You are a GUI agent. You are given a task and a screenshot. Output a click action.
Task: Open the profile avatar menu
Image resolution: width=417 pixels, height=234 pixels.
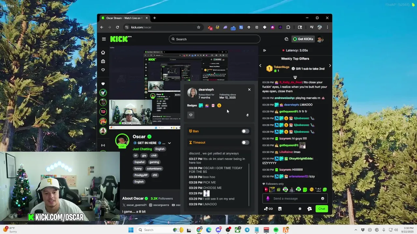tap(320, 39)
